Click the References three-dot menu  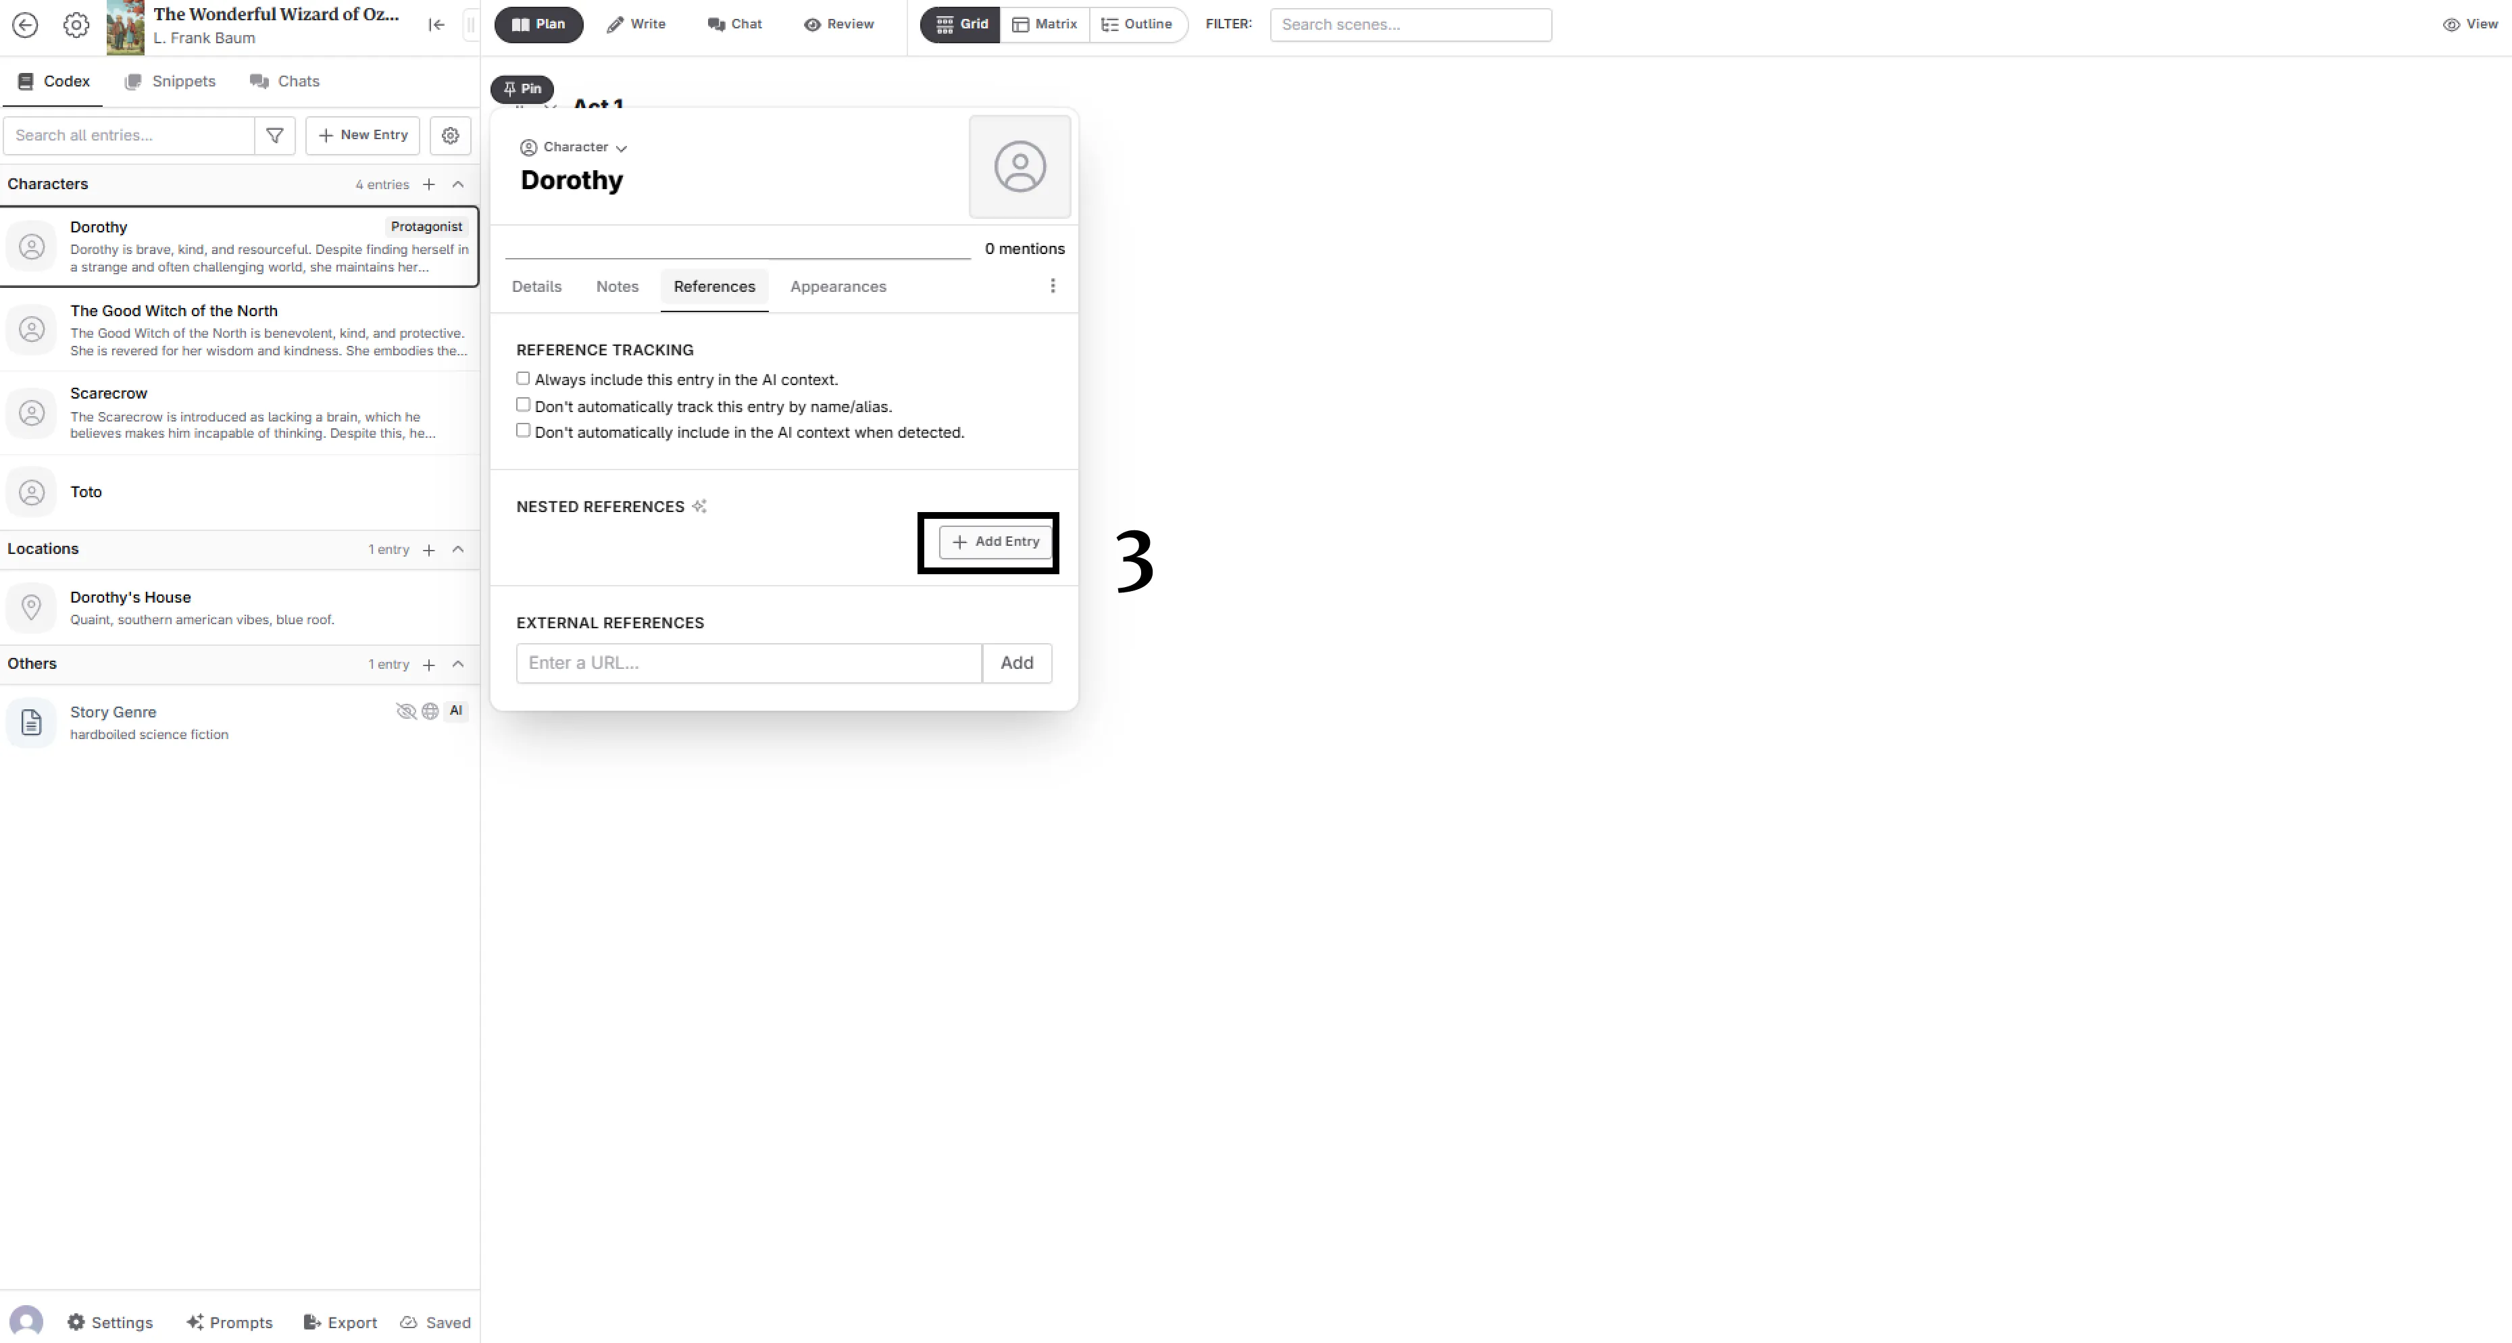pos(1053,286)
